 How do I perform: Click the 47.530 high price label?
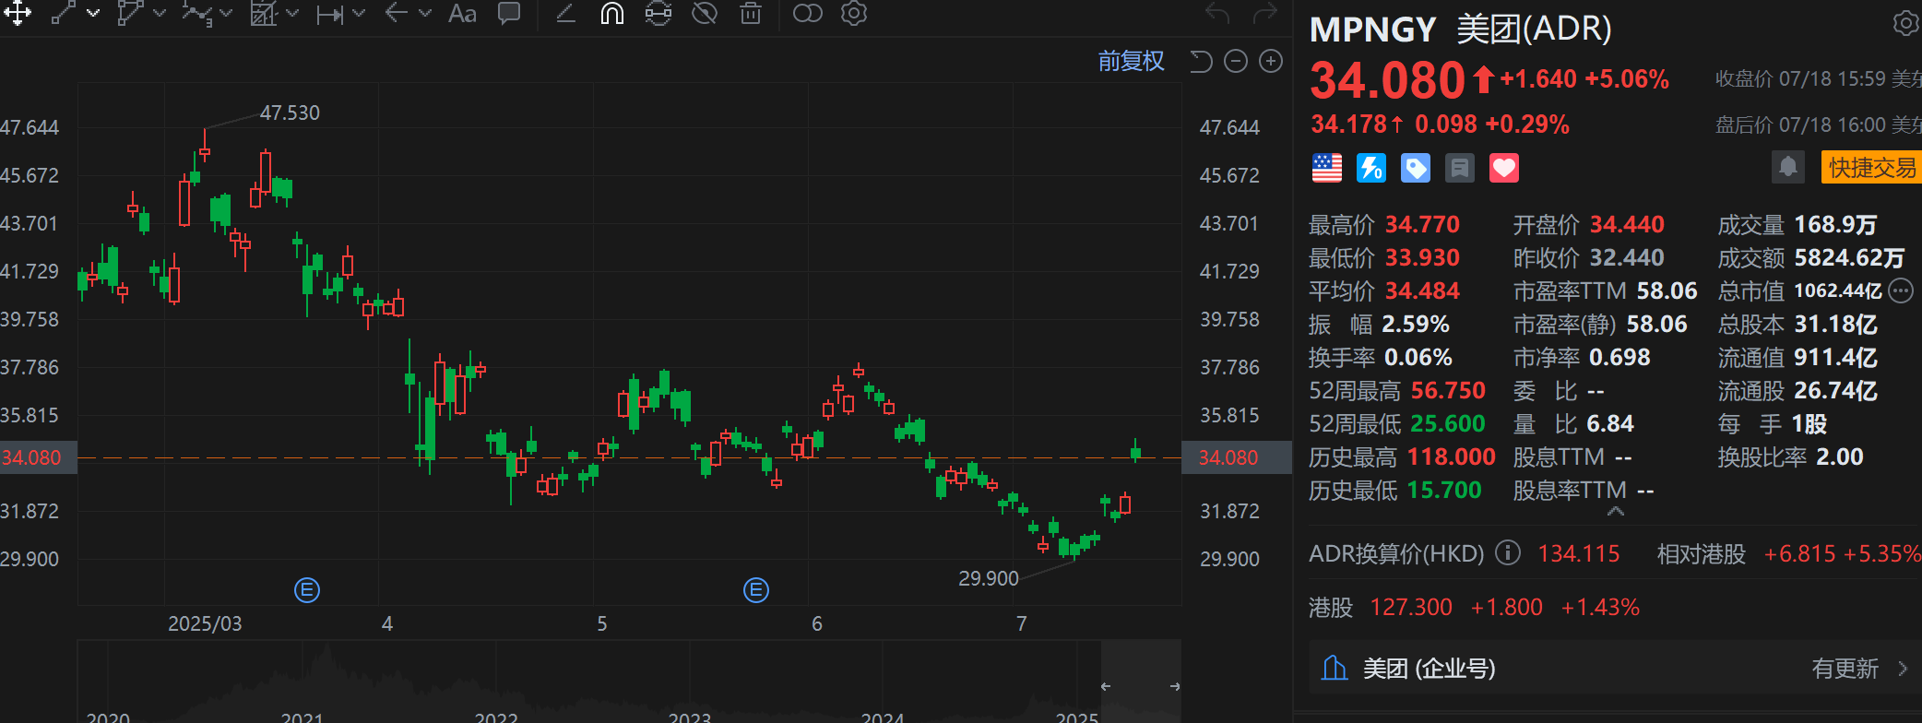(x=290, y=113)
